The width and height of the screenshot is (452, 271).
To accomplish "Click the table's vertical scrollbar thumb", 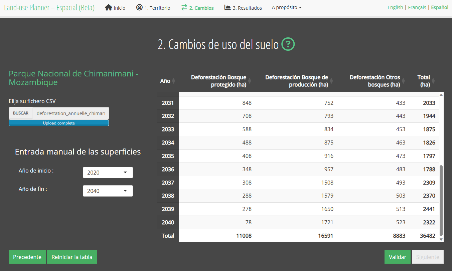I will (441, 200).
